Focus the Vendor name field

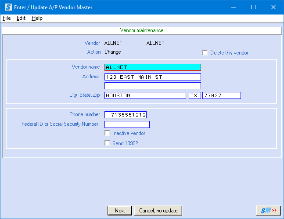pos(153,67)
